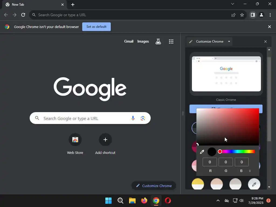The height and width of the screenshot is (207, 276).
Task: Close the New Tab tab
Action: [x=63, y=5]
